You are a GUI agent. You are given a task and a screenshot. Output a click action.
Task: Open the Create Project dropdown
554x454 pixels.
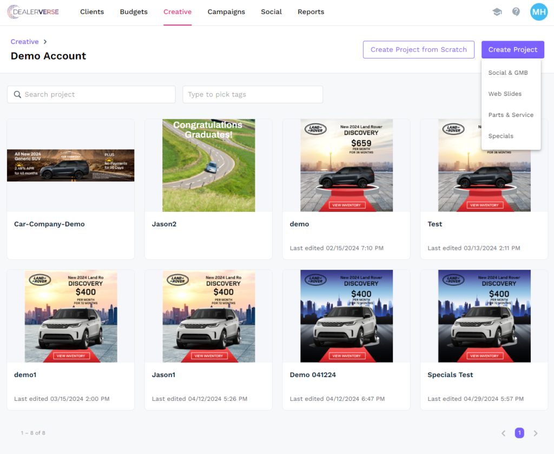512,49
